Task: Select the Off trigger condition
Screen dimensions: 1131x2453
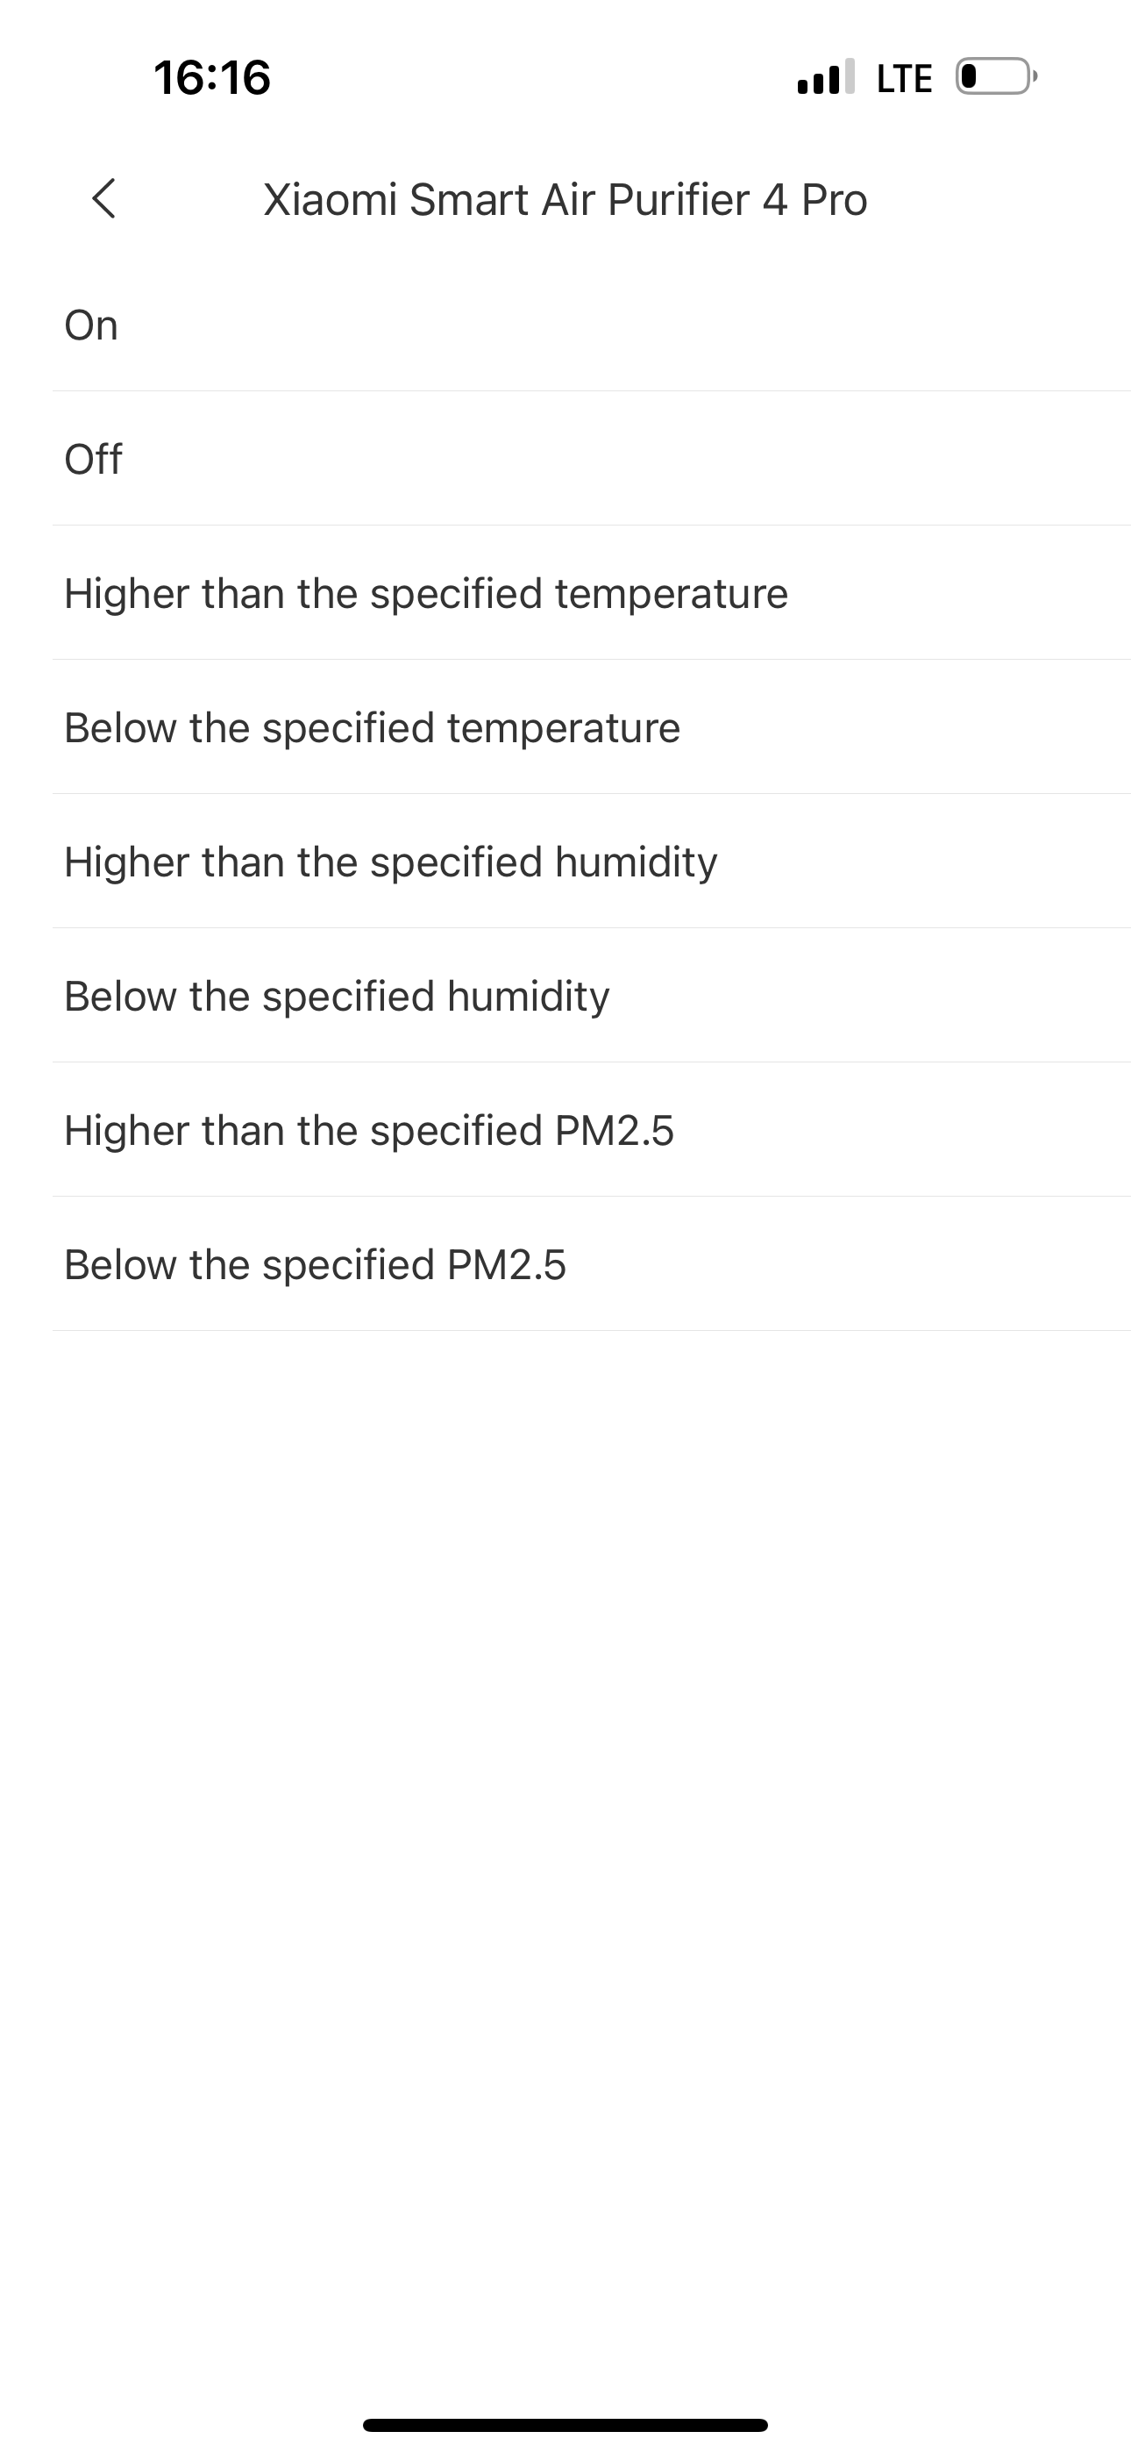Action: click(x=591, y=459)
